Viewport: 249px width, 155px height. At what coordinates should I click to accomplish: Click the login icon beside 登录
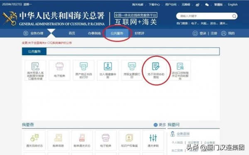click(195, 33)
